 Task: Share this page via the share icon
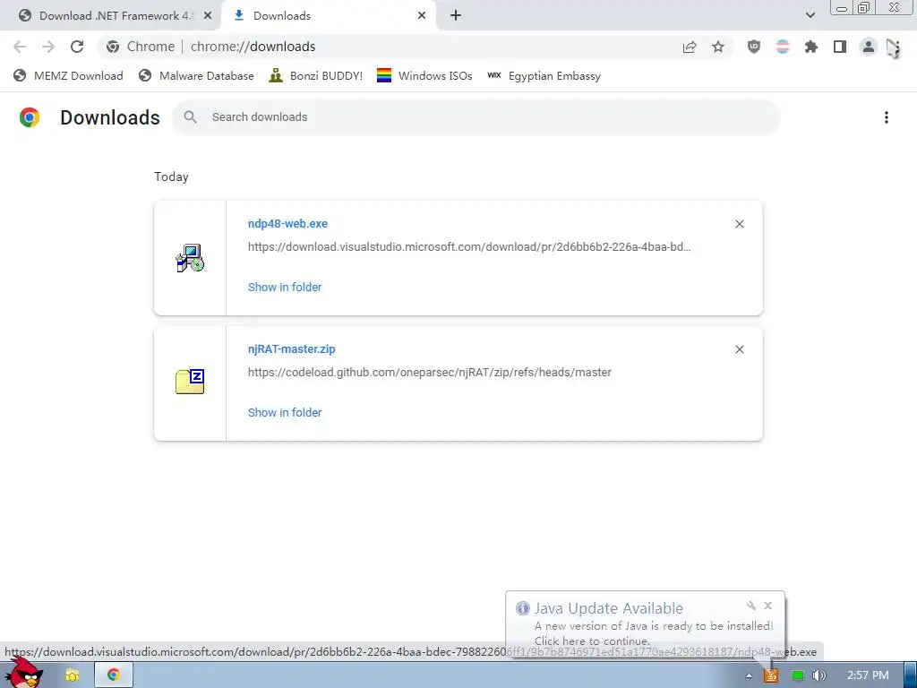tap(690, 47)
